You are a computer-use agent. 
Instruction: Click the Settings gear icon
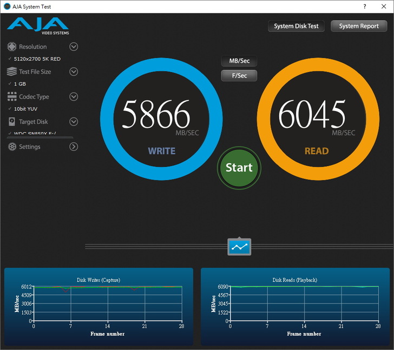click(11, 147)
